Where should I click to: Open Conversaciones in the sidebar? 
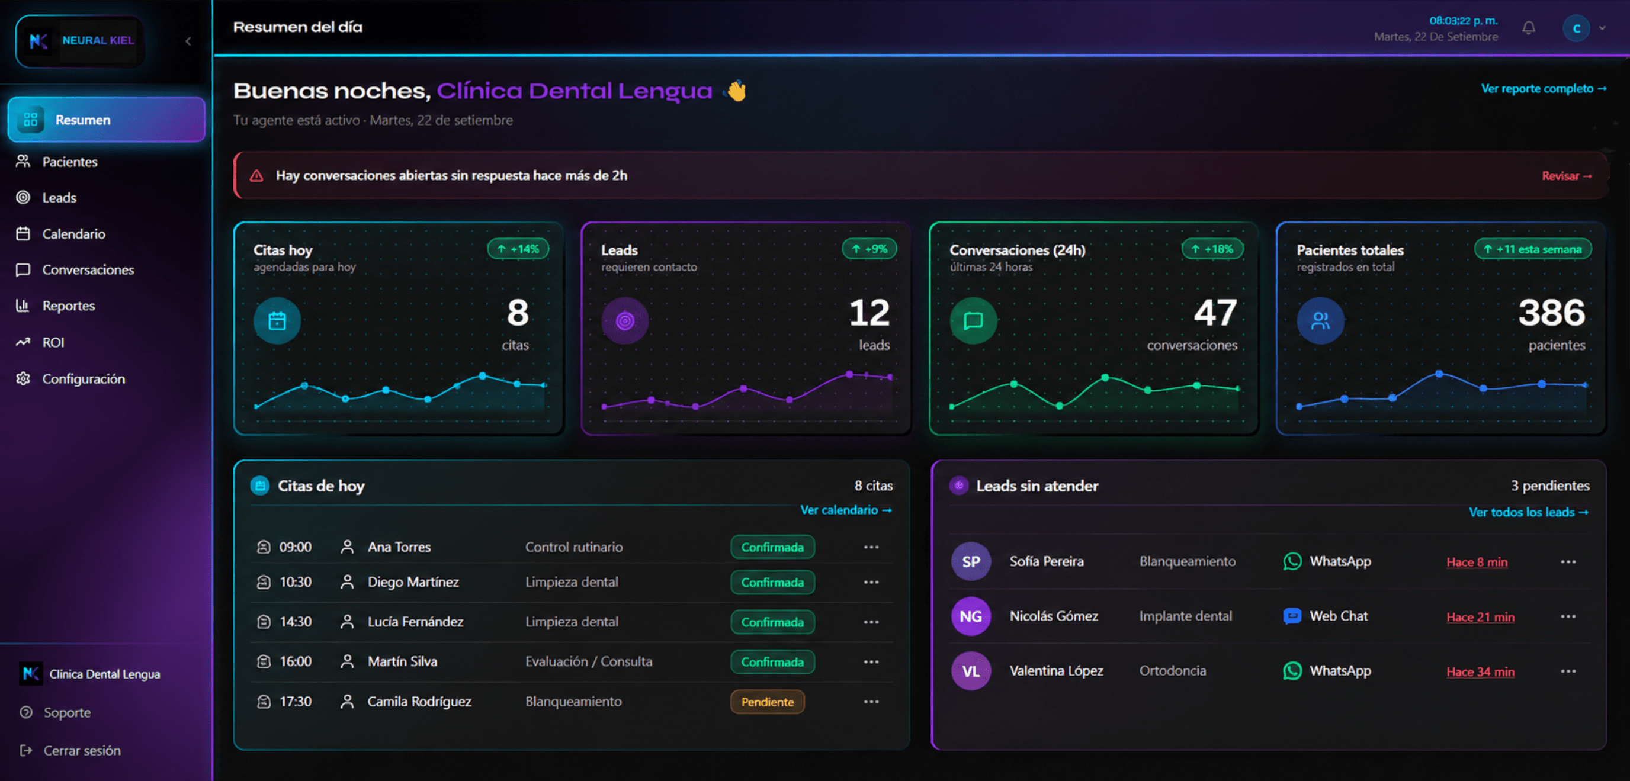pyautogui.click(x=88, y=270)
